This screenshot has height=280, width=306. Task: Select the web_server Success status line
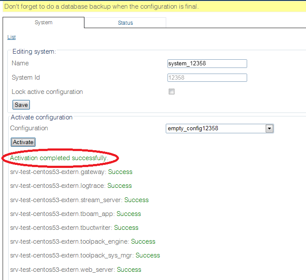pyautogui.click(x=75, y=270)
